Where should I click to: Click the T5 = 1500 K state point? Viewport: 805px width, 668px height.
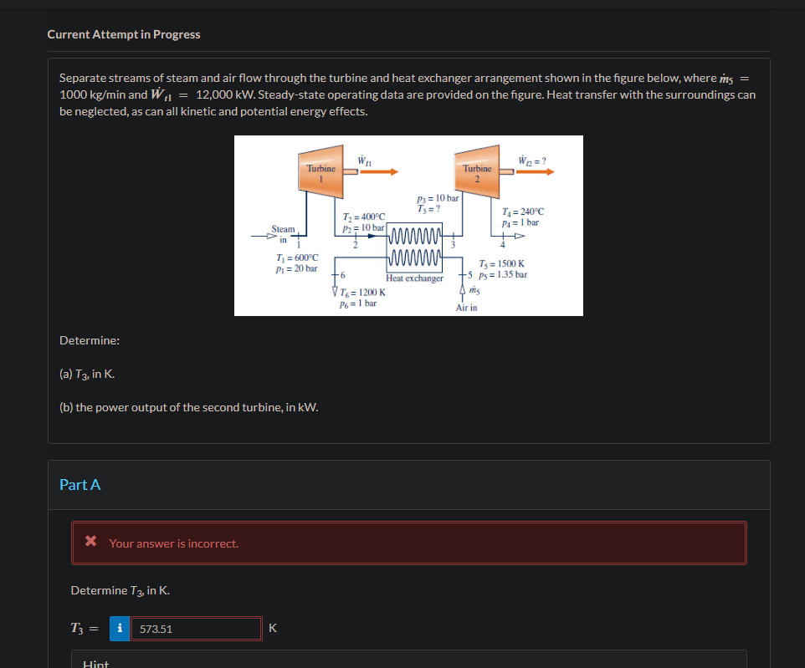tap(503, 264)
